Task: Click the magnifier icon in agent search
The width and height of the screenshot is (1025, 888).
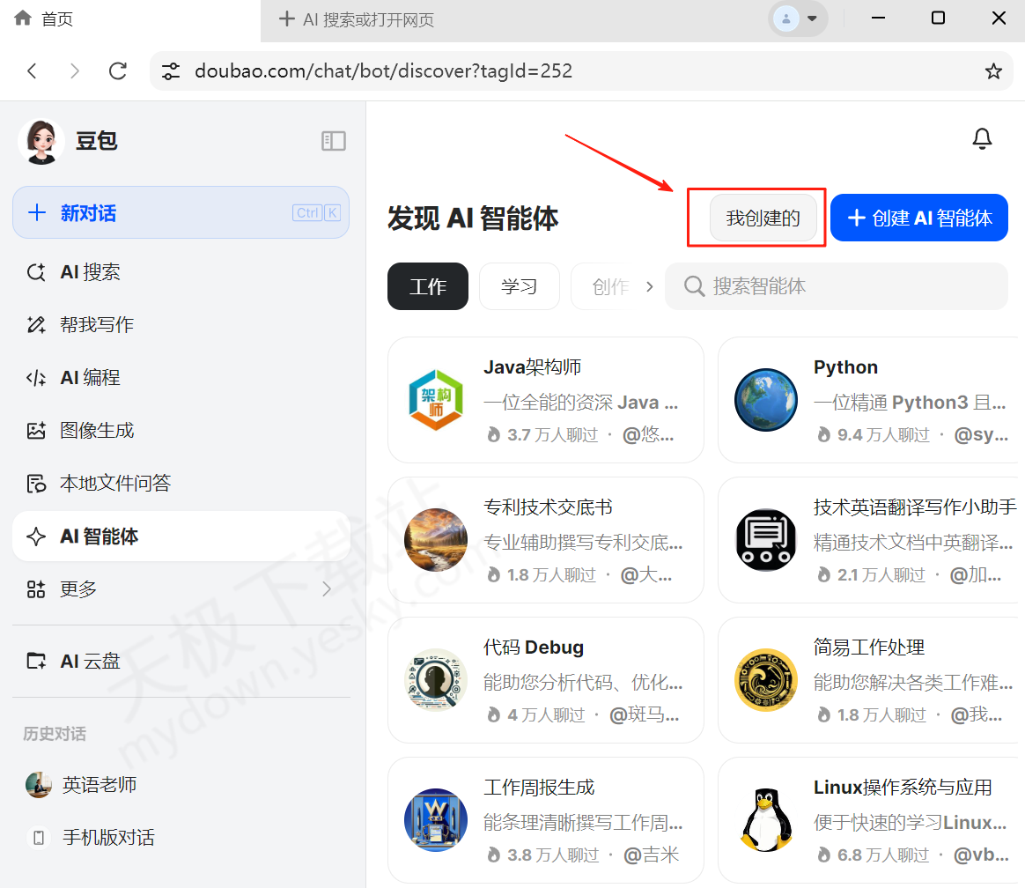Action: pos(694,286)
